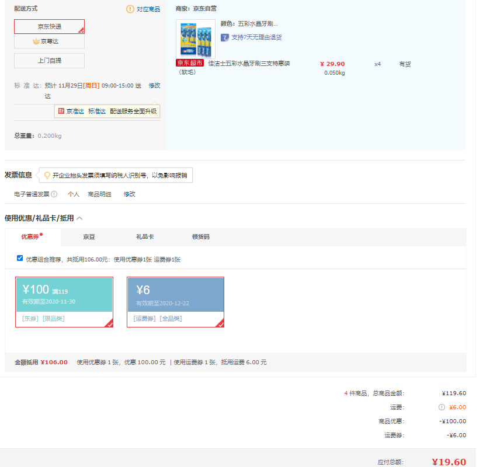The height and width of the screenshot is (467, 490).
Task: Choose 京尊达 delivery option
Action: coord(50,41)
